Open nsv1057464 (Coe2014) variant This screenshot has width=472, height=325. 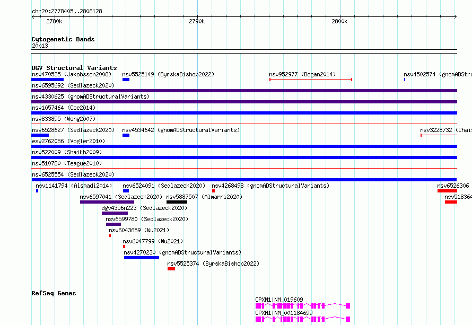click(64, 108)
